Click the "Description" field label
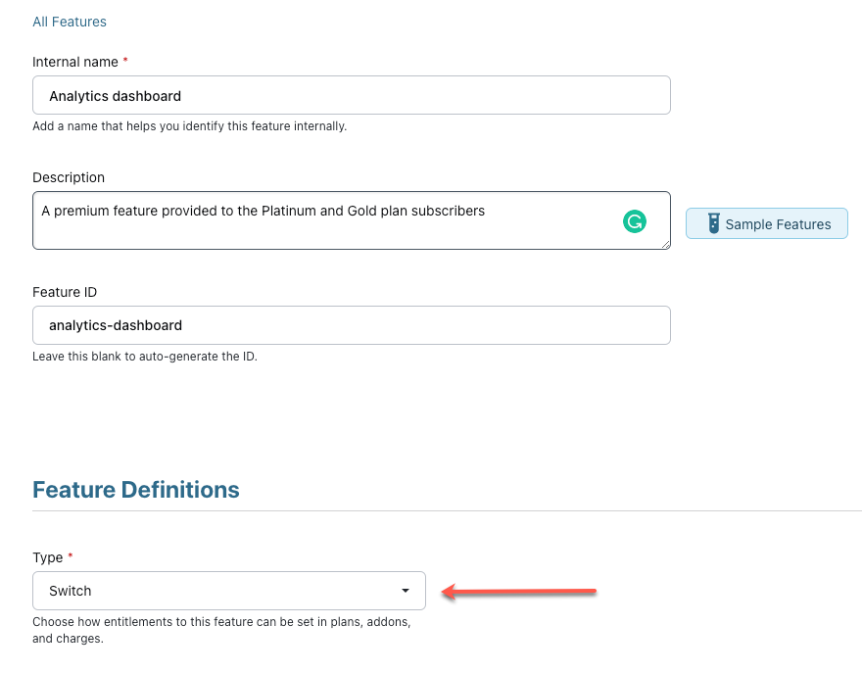The width and height of the screenshot is (862, 673). [69, 177]
